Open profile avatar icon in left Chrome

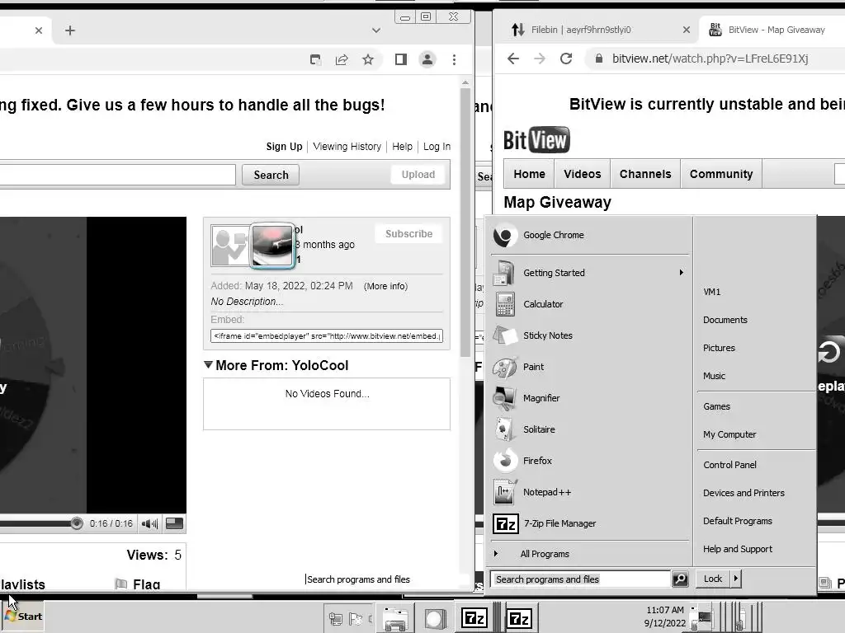427,59
